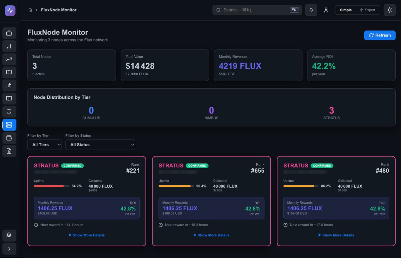Viewport: 401px width, 258px height.
Task: Click the '3 active' text
Action: pos(38,74)
